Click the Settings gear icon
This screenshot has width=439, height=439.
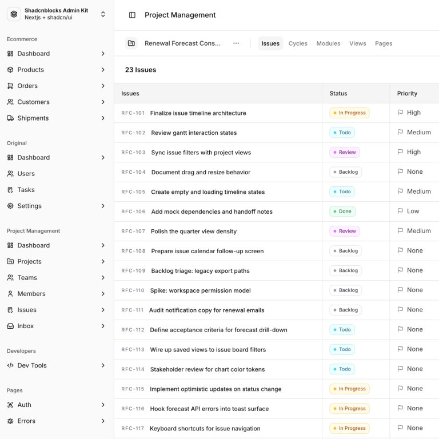tap(10, 206)
